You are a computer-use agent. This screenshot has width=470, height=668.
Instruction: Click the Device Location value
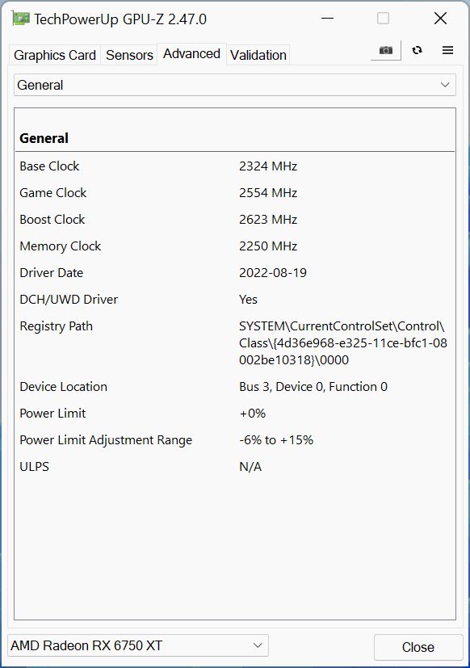click(x=313, y=387)
